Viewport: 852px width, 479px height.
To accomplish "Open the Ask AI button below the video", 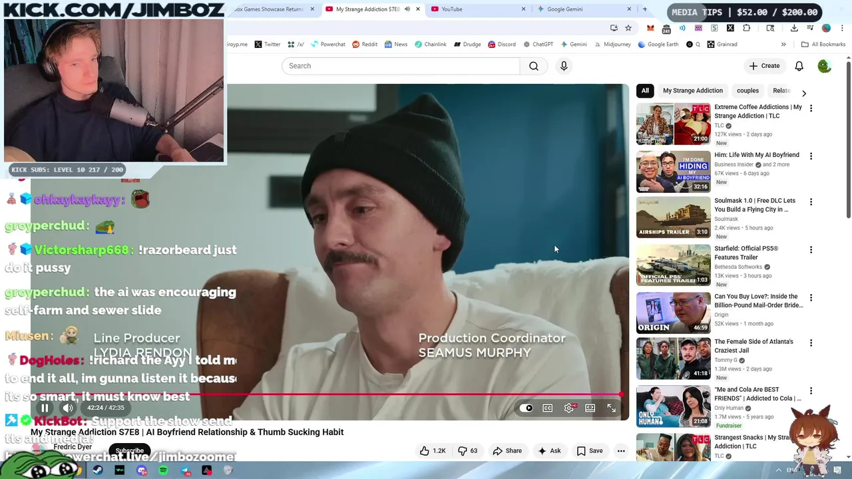I will [x=549, y=451].
